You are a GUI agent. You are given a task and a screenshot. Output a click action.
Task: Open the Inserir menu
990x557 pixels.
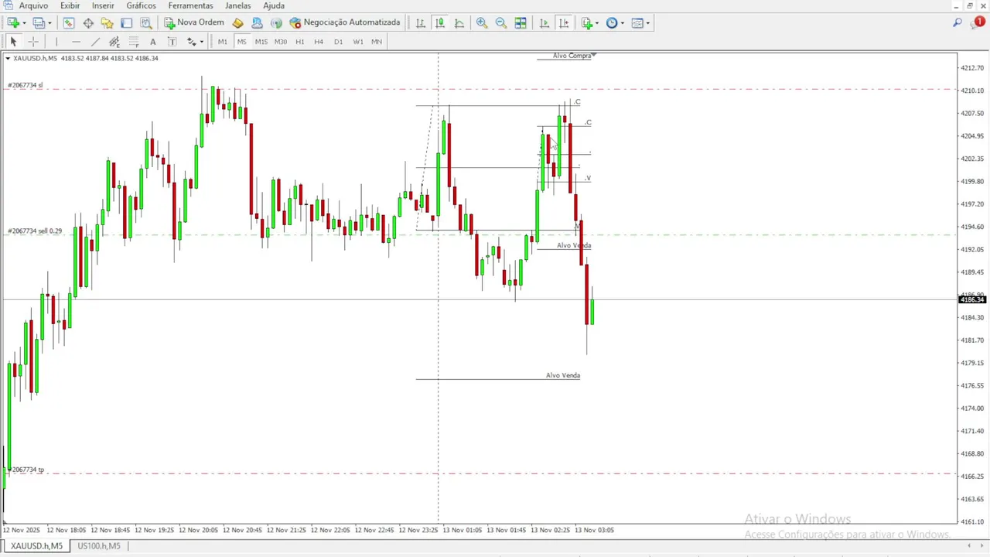point(103,5)
